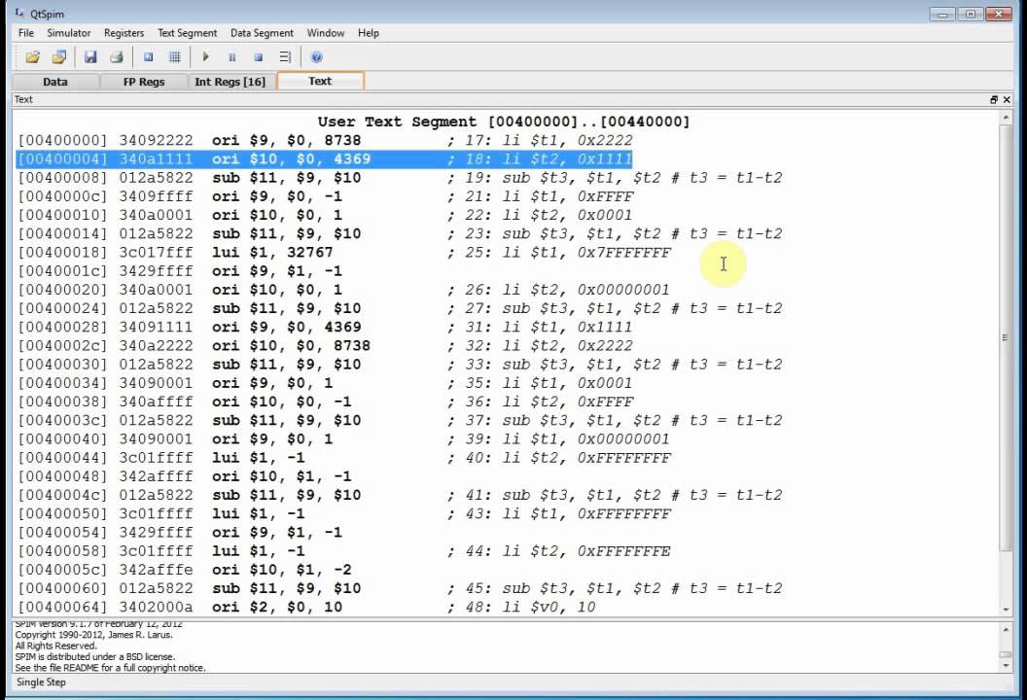Screen dimensions: 1027x700
Task: Switch to the Data tab
Action: tap(55, 82)
